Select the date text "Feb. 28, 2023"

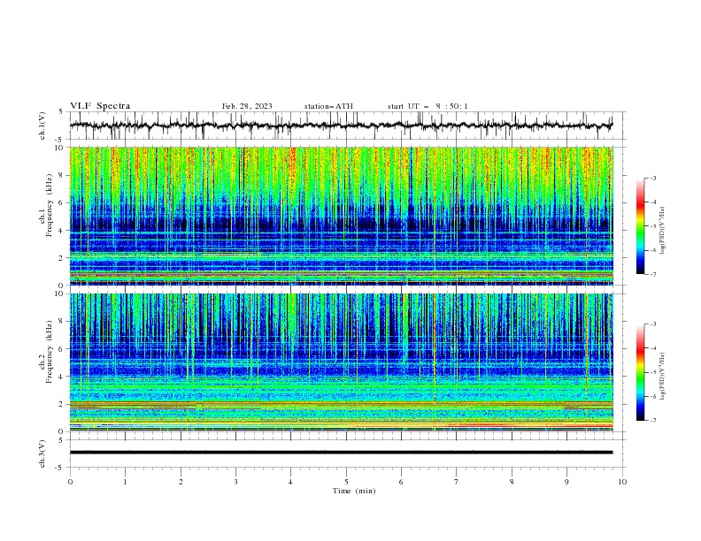pos(247,106)
